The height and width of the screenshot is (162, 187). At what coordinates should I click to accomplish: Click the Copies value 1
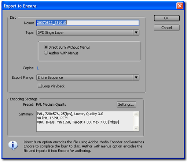pyautogui.click(x=38, y=68)
